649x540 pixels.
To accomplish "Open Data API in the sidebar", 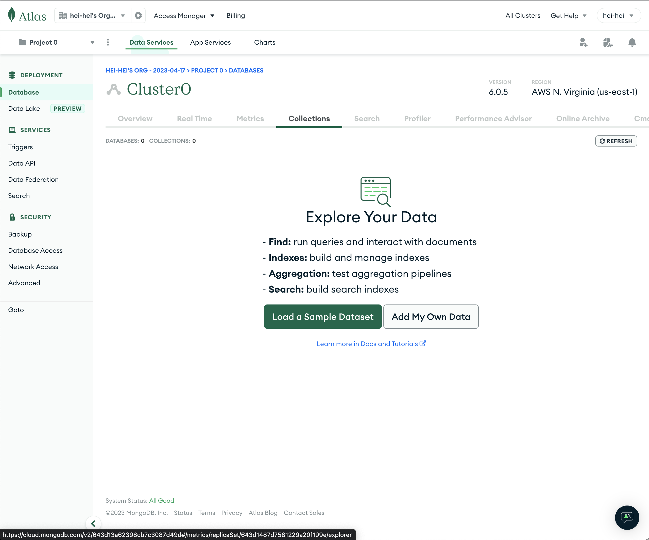I will point(22,163).
